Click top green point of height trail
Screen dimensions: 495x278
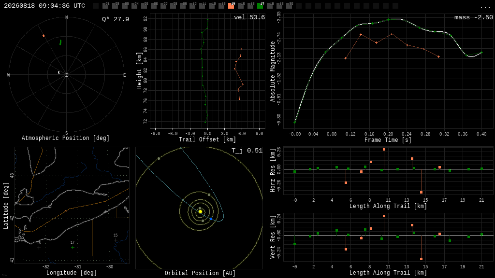[207, 20]
